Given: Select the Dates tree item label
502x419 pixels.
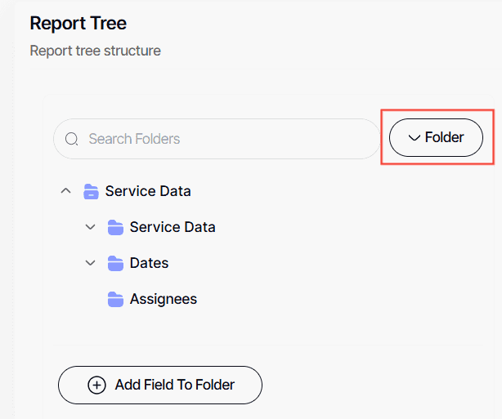Looking at the screenshot, I should (x=149, y=263).
